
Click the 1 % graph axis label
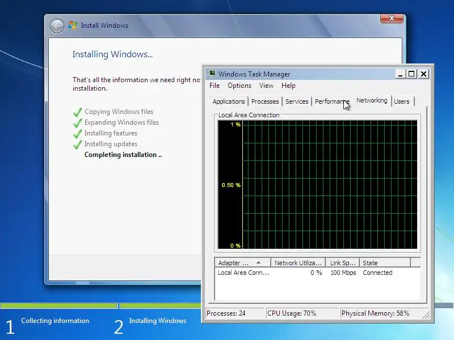pyautogui.click(x=236, y=125)
